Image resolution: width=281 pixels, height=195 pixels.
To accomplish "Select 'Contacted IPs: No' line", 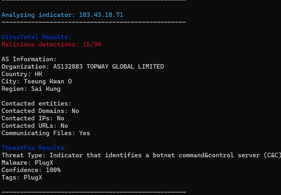I will 33,118.
